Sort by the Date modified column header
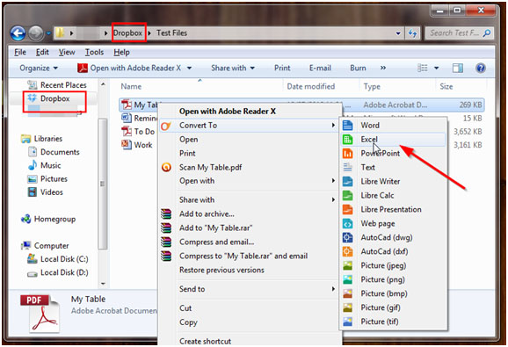Viewport: 508px width, 347px height. coord(311,86)
